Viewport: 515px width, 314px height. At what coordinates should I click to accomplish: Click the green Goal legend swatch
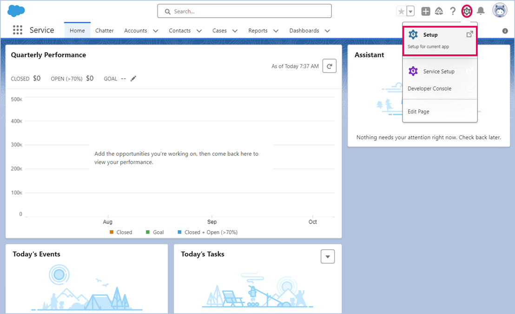[148, 232]
